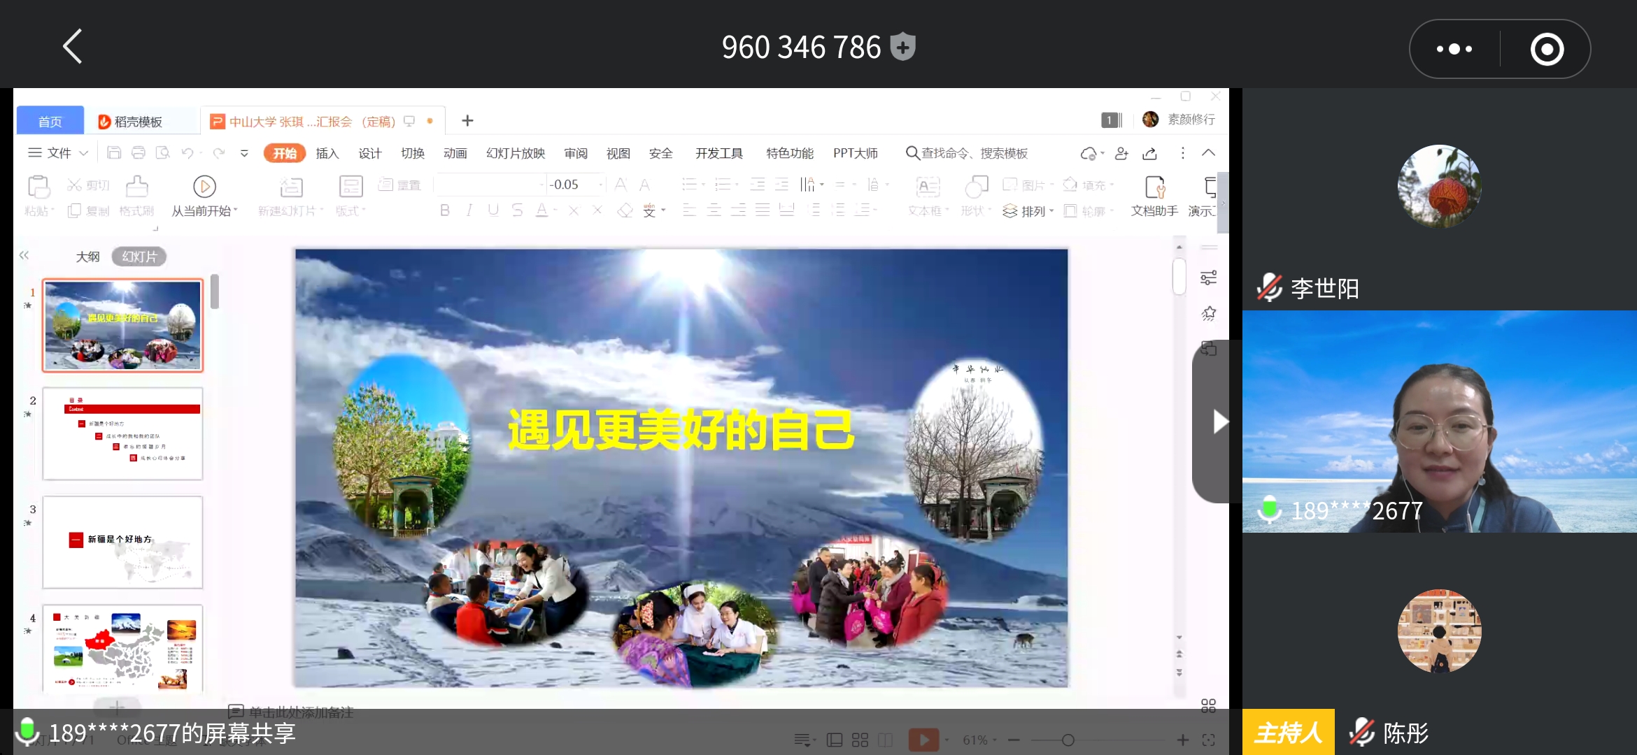Click the 文档助手 button
The image size is (1637, 755).
(1154, 196)
